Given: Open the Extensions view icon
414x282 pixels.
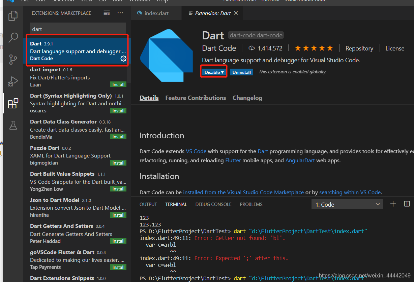Looking at the screenshot, I should [x=13, y=103].
